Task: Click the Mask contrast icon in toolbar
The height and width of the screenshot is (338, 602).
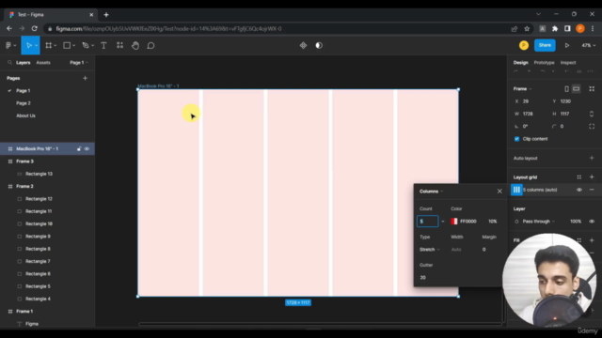Action: coord(319,45)
